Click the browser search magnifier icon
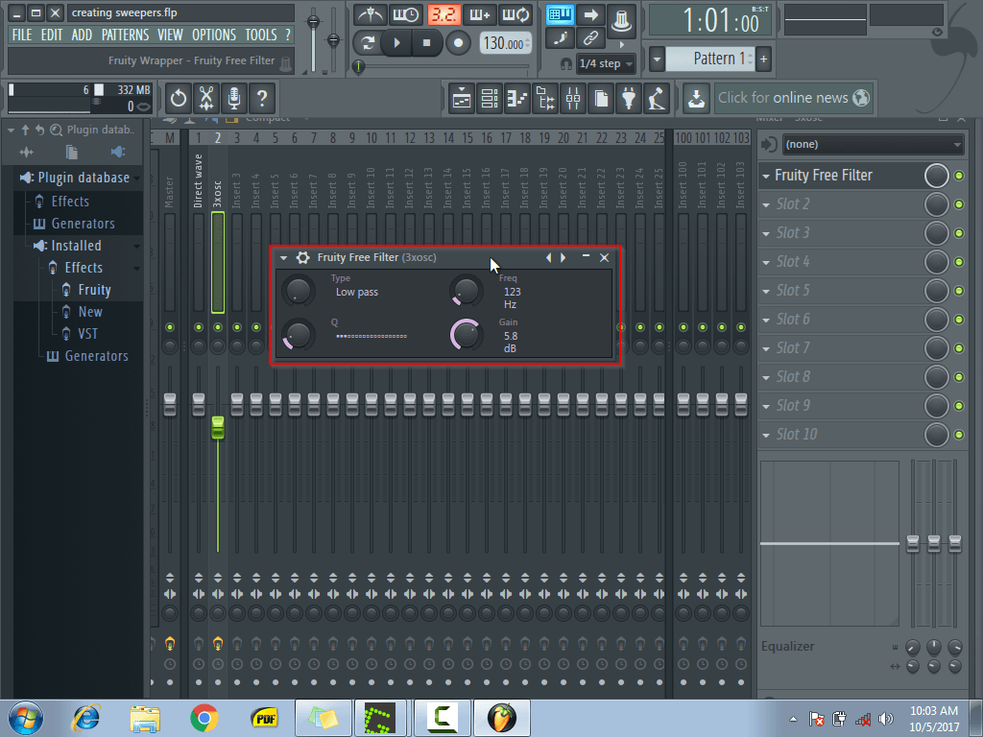Viewport: 983px width, 737px height. click(x=56, y=130)
